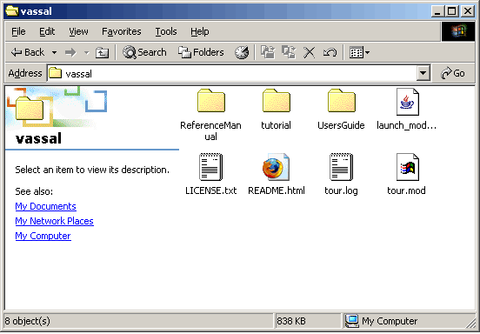Click the ReferenceManual folder name label
The image size is (480, 334).
click(x=211, y=130)
